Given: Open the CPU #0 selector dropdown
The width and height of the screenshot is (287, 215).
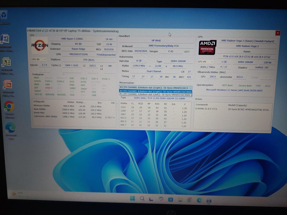Looking at the screenshot, I should click(39, 59).
